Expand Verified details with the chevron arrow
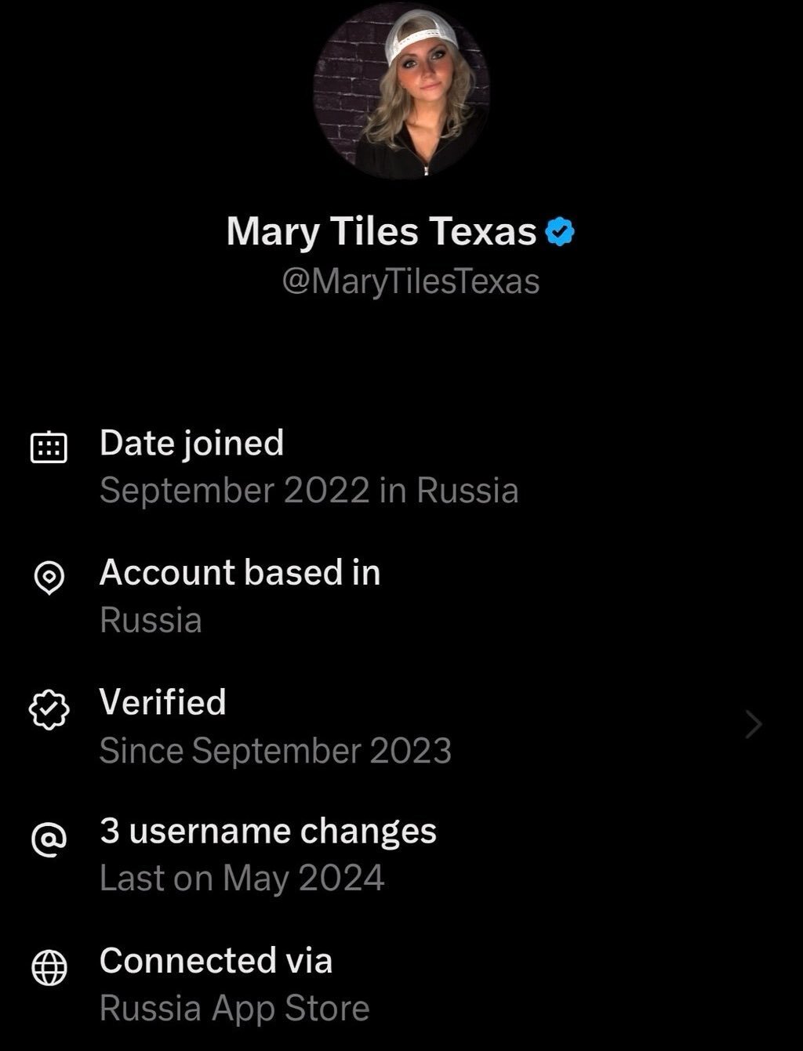Screen dimensions: 803x1051 [x=753, y=725]
